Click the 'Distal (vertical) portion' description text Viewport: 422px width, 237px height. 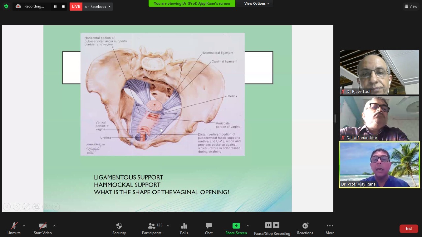coord(220,143)
